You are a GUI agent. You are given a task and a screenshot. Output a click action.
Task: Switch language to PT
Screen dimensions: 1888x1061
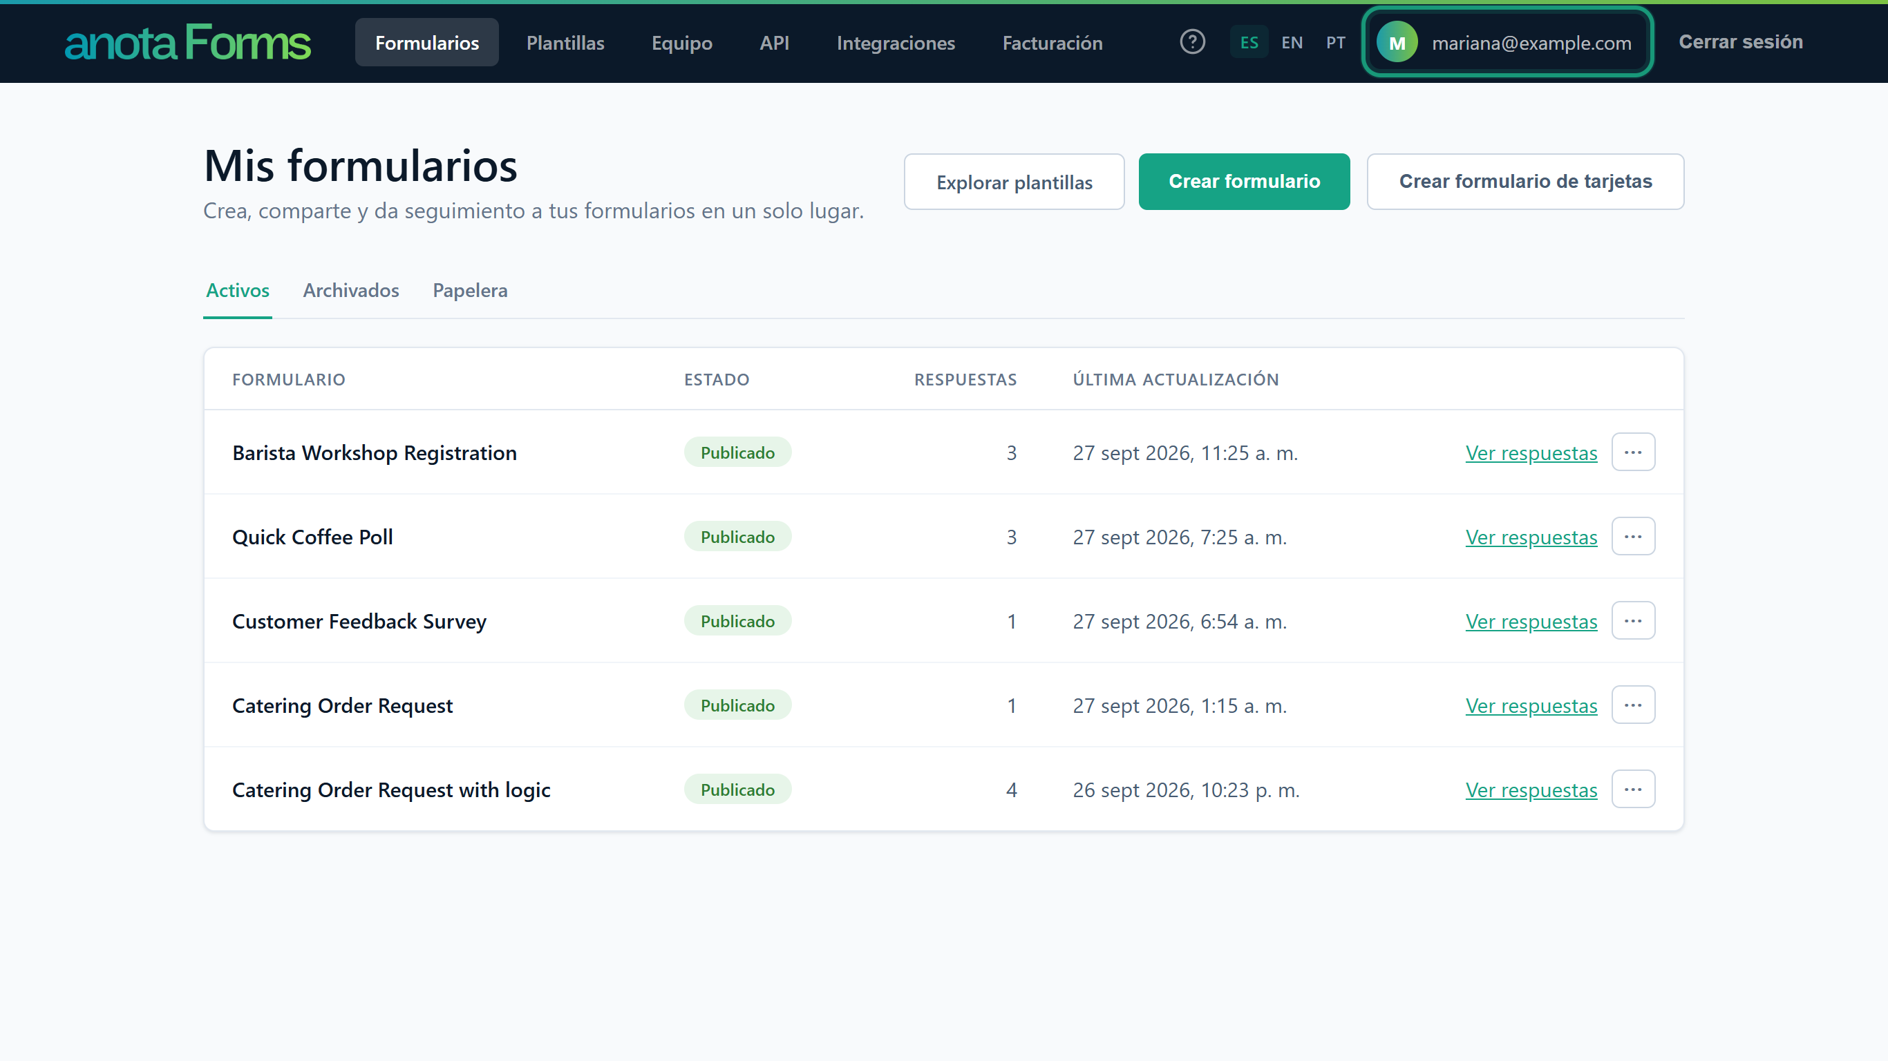point(1335,43)
